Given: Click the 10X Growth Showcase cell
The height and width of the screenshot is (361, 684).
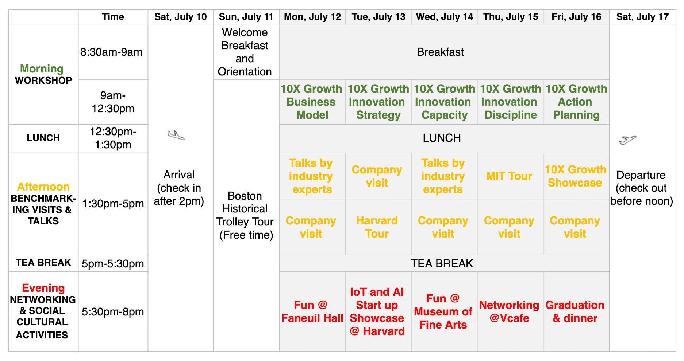Looking at the screenshot, I should [577, 176].
